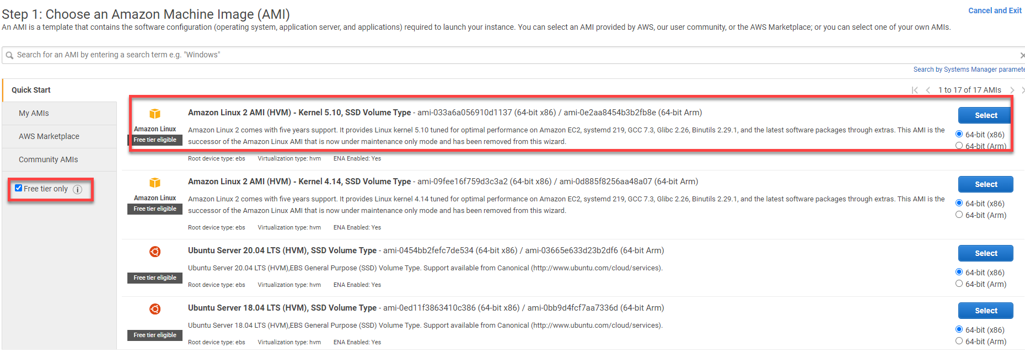Select Amazon Linux 2 Kernel 5.10 AMI
The image size is (1025, 352).
tap(985, 115)
